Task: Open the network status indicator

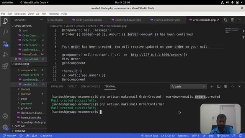Action: (222, 2)
